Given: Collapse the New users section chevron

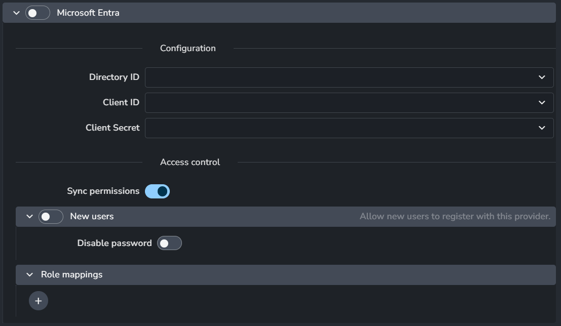Looking at the screenshot, I should (x=29, y=217).
